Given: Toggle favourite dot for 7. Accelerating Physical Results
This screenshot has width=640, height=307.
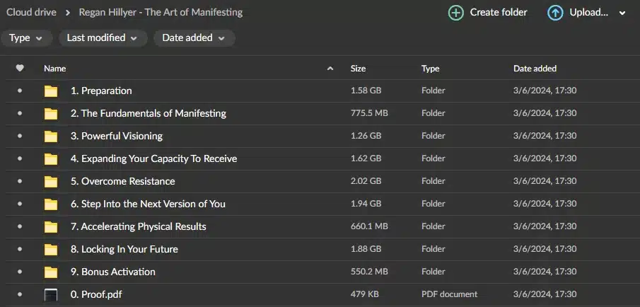Looking at the screenshot, I should 20,226.
